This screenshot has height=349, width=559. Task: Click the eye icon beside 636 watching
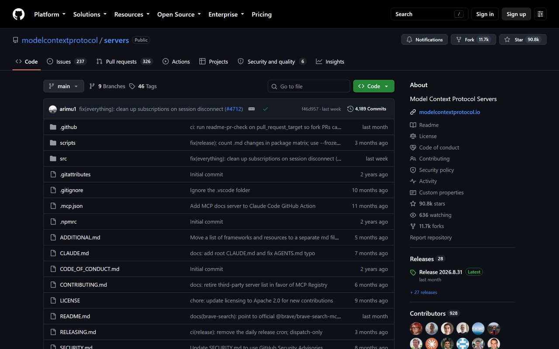[413, 215]
